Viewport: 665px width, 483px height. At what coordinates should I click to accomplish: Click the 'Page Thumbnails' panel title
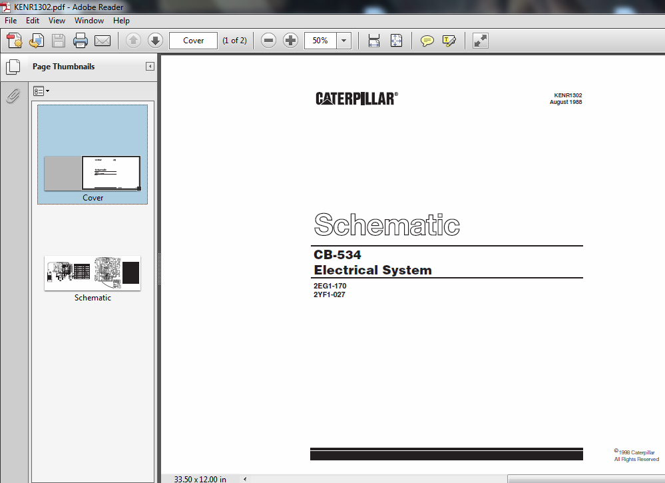click(x=64, y=67)
